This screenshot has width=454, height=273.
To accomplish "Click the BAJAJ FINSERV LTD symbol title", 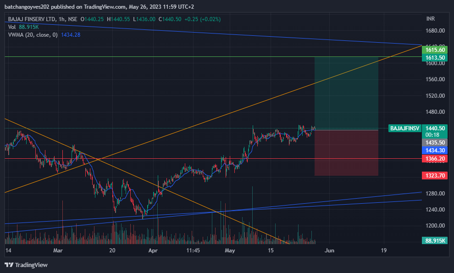I will [x=32, y=19].
